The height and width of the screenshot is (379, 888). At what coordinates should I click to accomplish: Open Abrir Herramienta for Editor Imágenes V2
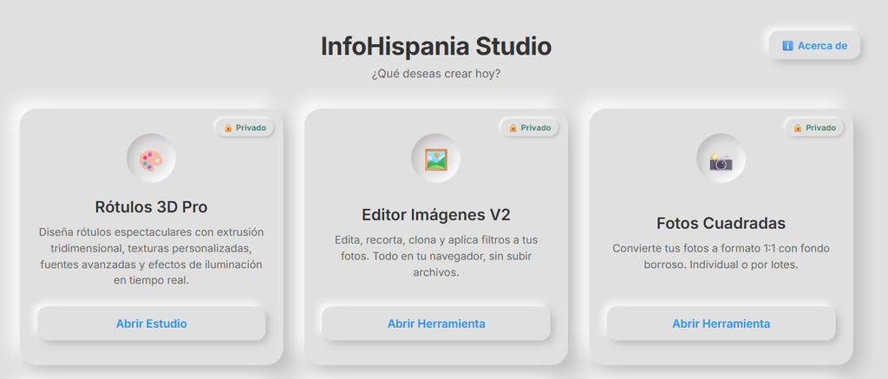coord(436,323)
